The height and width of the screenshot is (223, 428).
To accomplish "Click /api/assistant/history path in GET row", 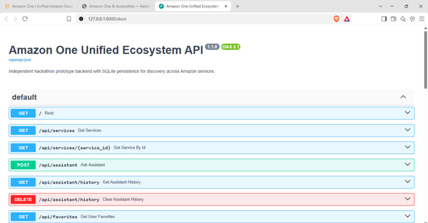I will pyautogui.click(x=69, y=182).
